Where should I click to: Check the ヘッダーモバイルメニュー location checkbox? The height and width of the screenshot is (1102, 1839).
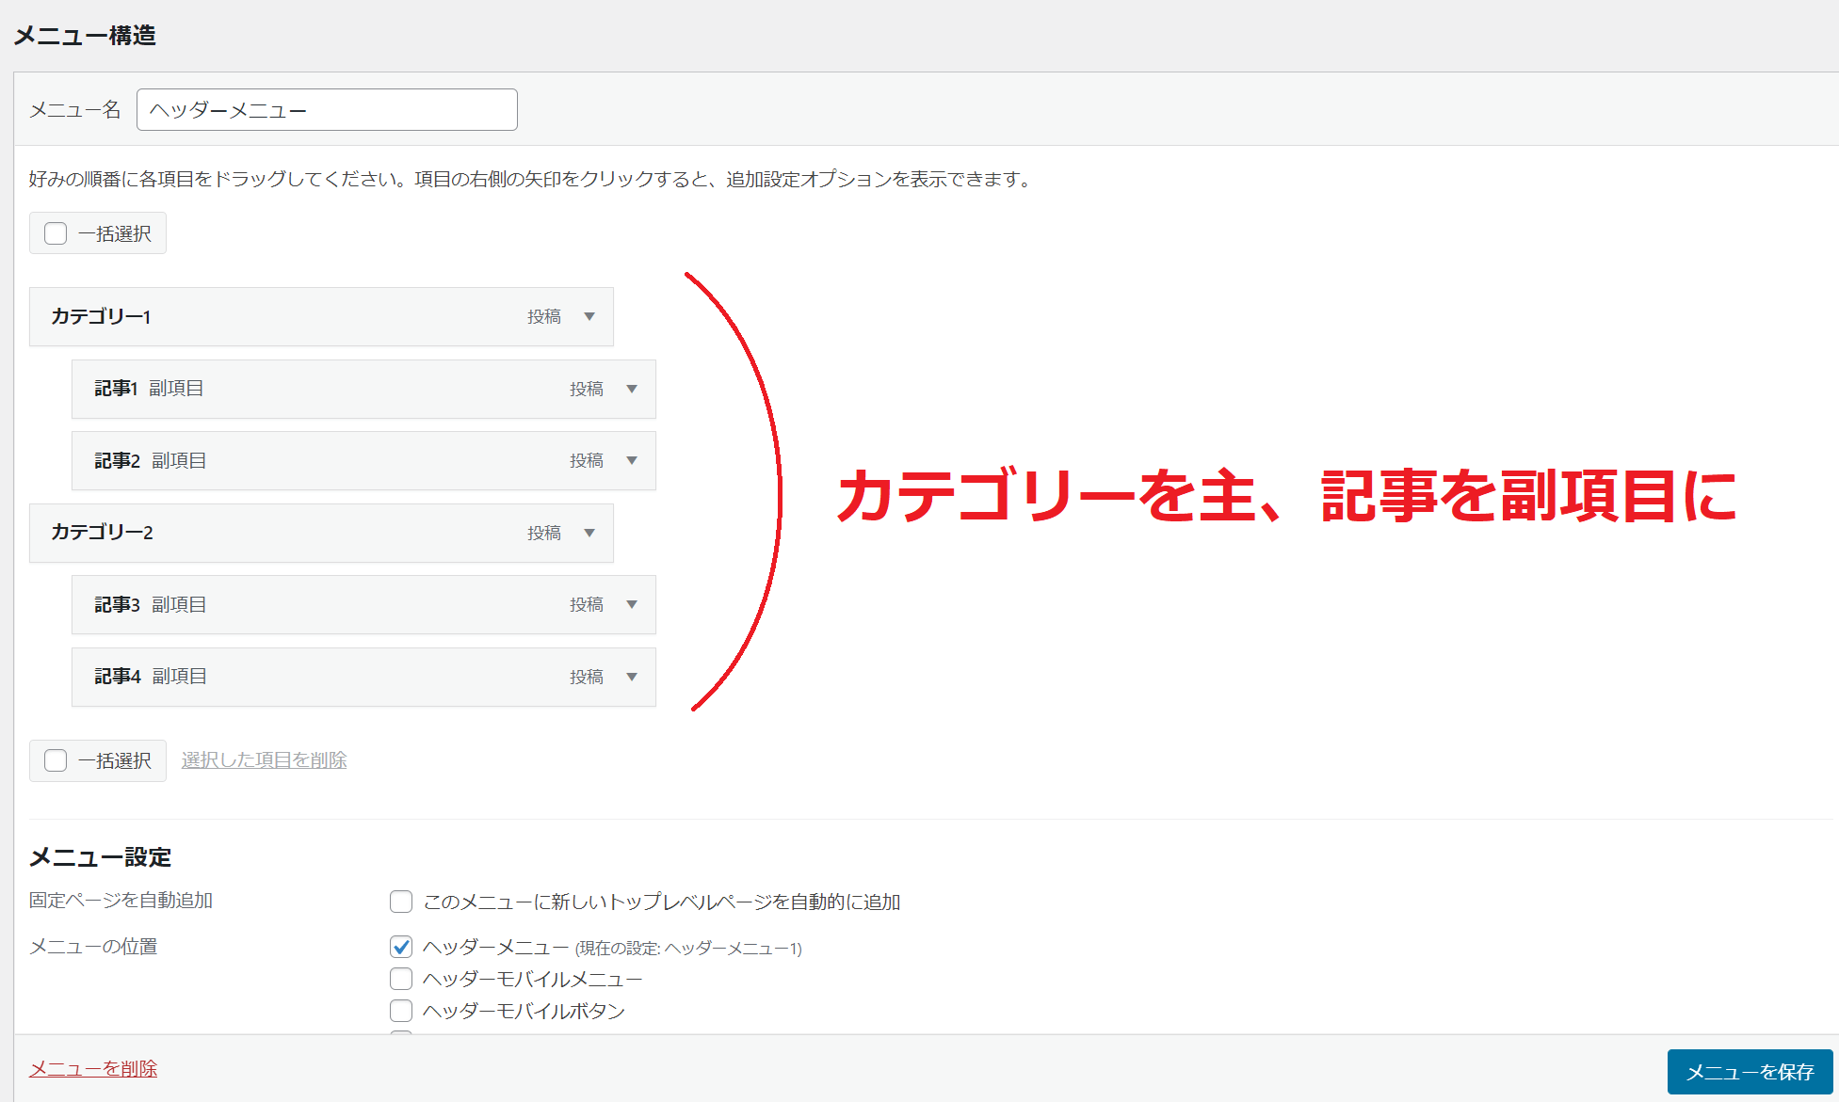tap(401, 979)
